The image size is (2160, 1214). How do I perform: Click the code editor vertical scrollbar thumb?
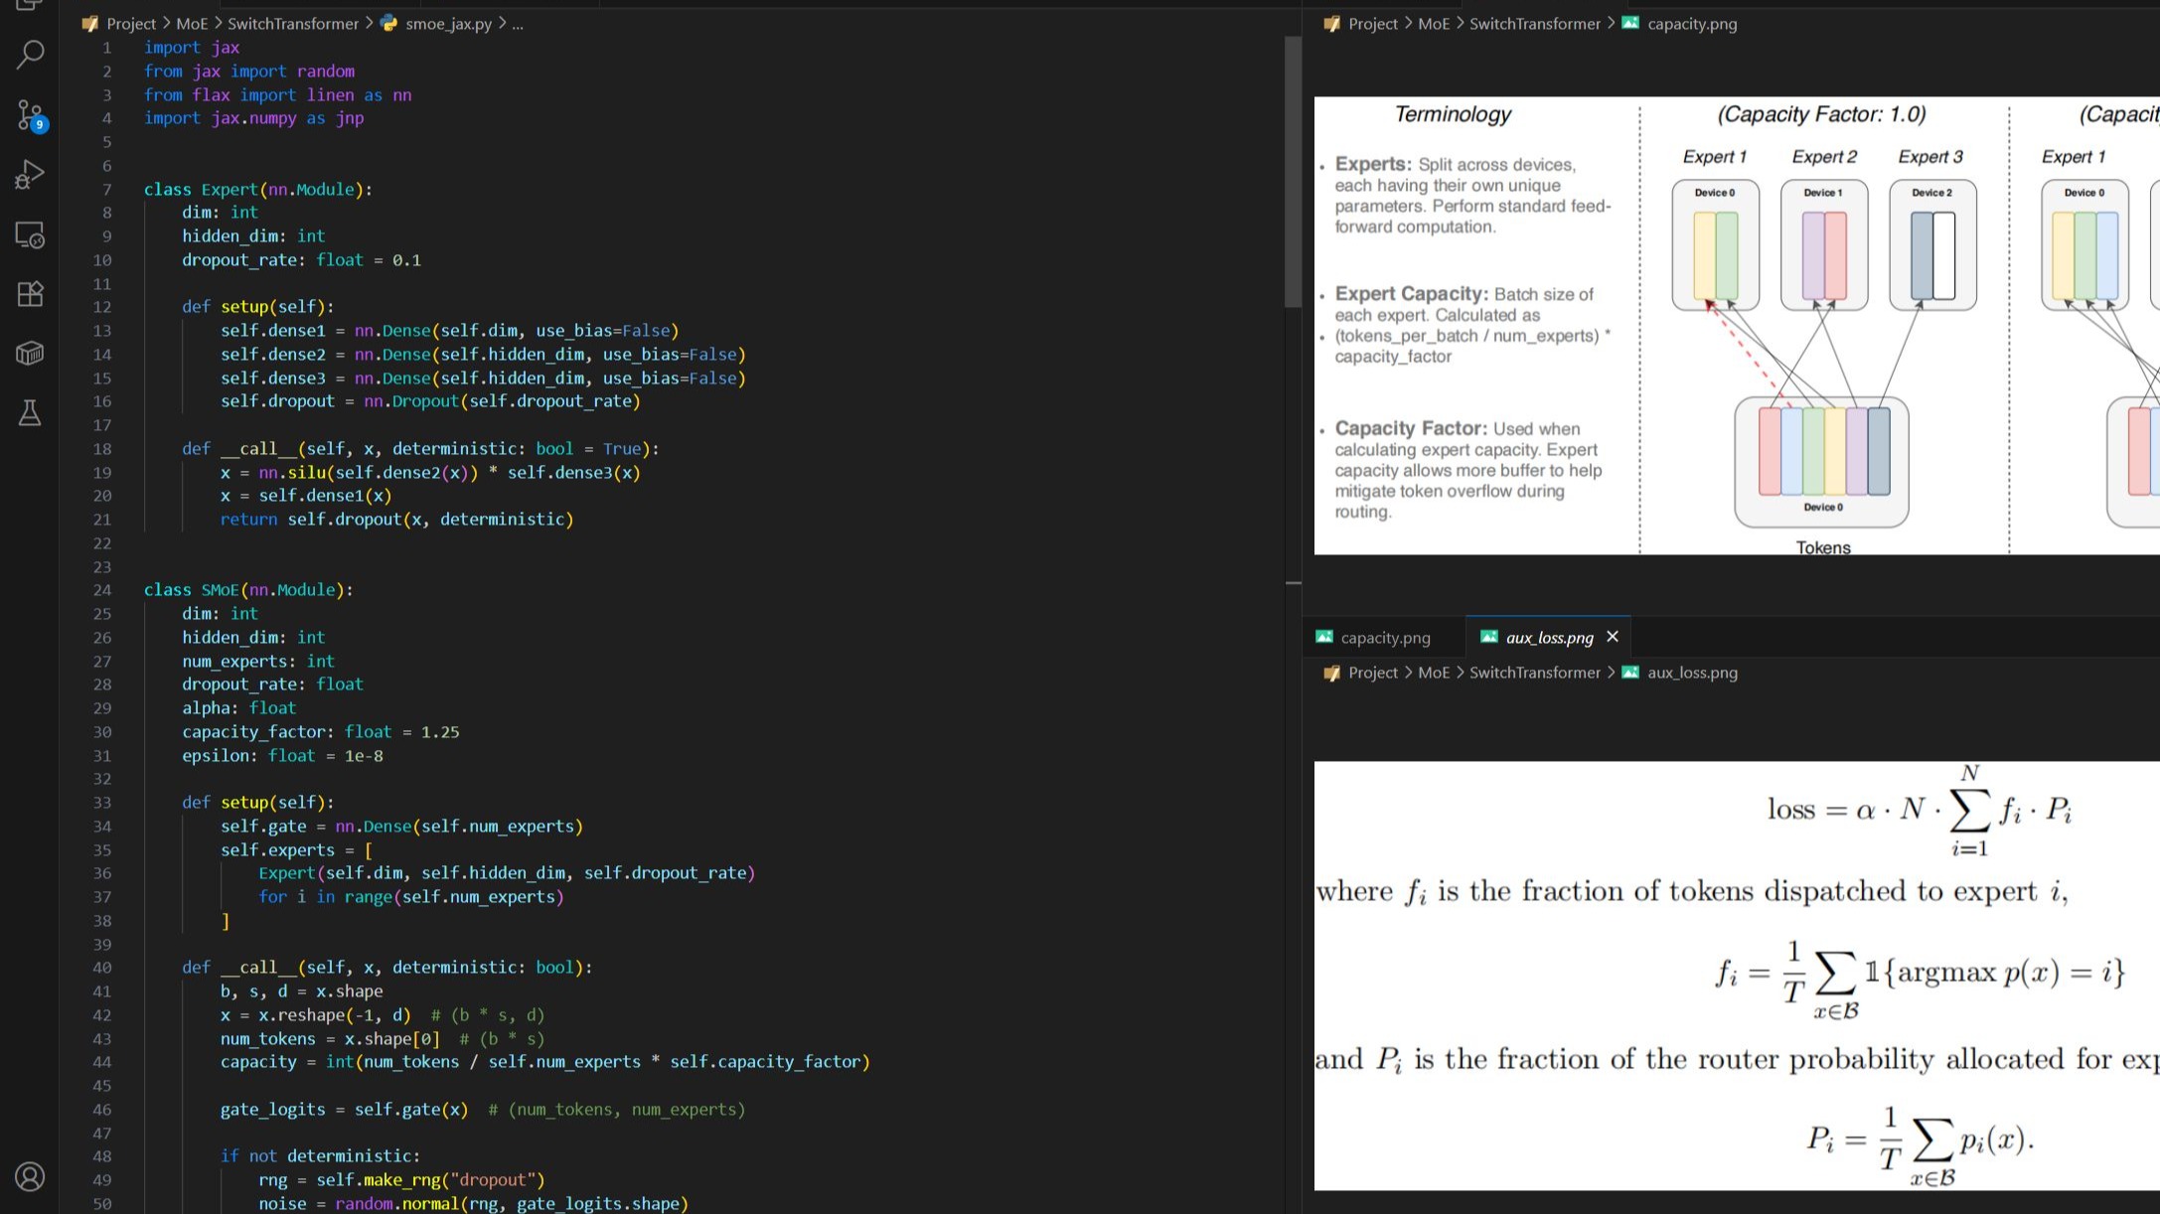1293,171
